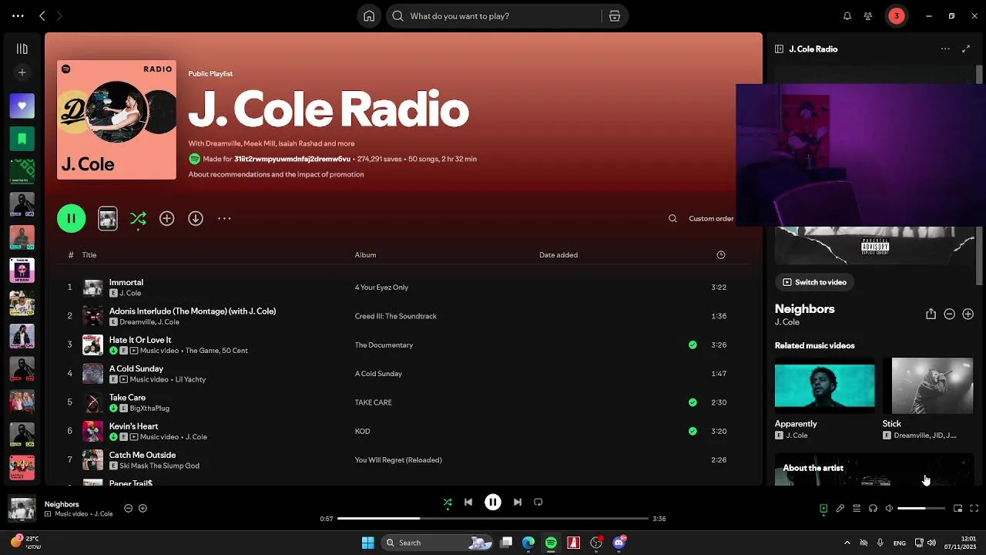Image resolution: width=986 pixels, height=555 pixels.
Task: Open artist Lil Yachty link
Action: tap(190, 379)
